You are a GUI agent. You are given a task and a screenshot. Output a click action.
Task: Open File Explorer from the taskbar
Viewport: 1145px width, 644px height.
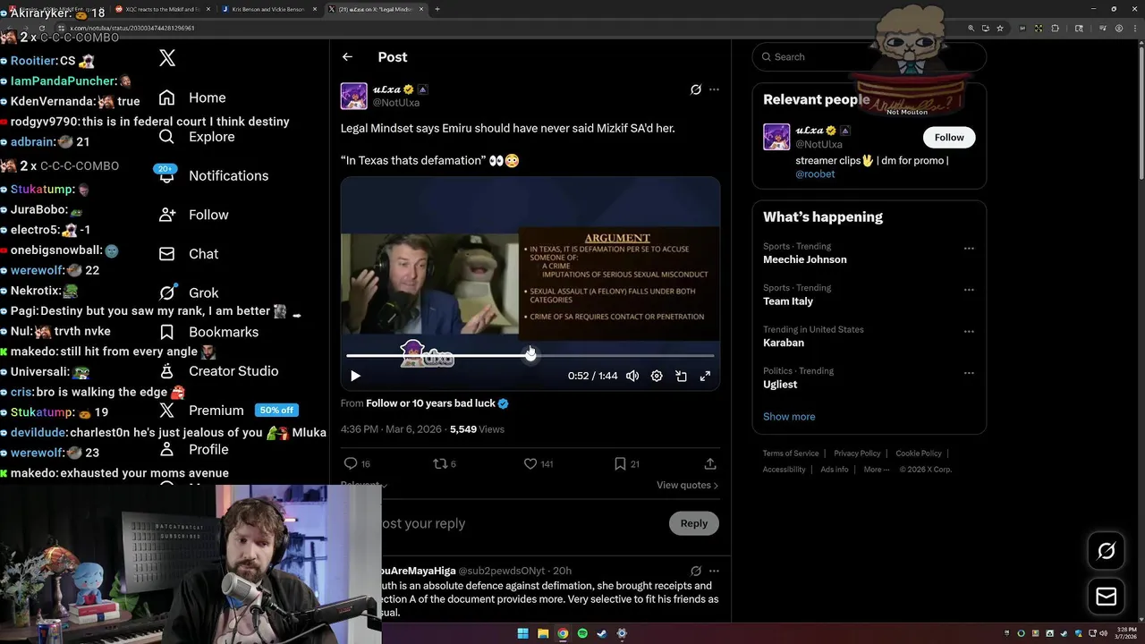(x=543, y=633)
